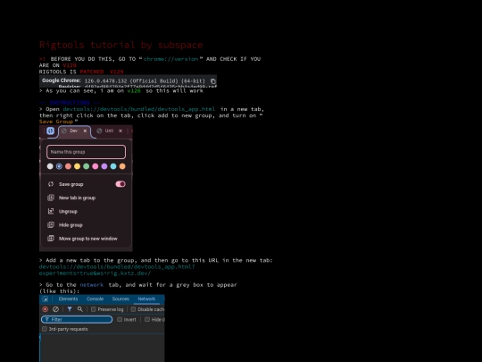Stop recording the network log
The height and width of the screenshot is (362, 482).
pos(46,309)
